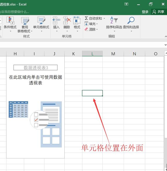Expand the Format (格式) dropdown arrow
This screenshot has height=171, width=167.
click(x=77, y=31)
